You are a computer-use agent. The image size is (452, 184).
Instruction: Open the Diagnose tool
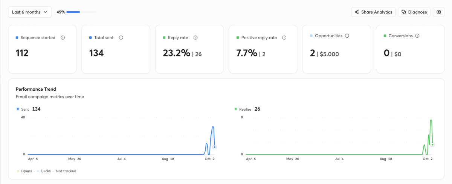click(x=414, y=12)
